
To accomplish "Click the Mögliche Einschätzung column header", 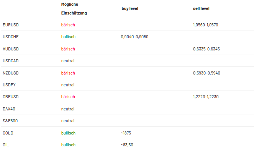I will (74, 9).
